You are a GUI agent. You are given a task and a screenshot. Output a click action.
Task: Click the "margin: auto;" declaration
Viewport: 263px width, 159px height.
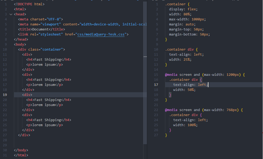tap(182, 24)
